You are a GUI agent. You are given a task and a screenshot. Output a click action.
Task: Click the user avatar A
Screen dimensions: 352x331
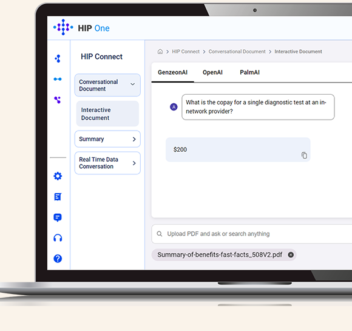click(x=174, y=107)
